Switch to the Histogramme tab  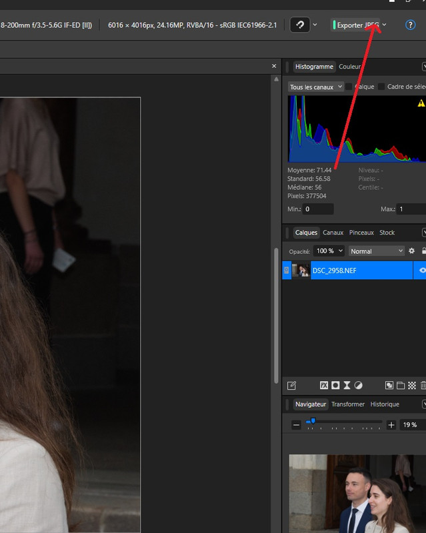[314, 67]
